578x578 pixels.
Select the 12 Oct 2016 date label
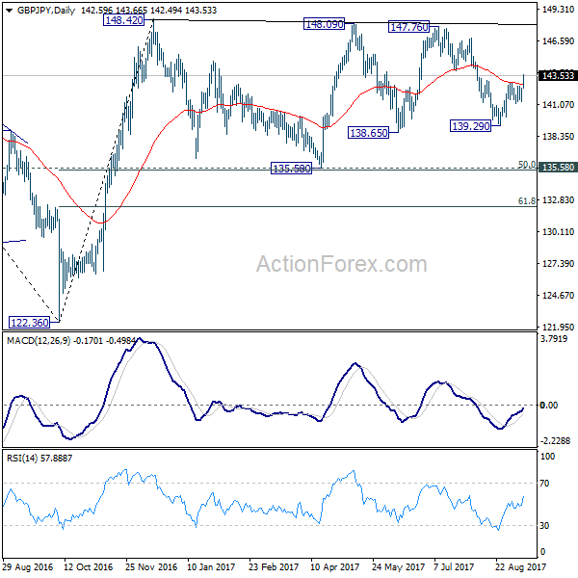coord(88,567)
